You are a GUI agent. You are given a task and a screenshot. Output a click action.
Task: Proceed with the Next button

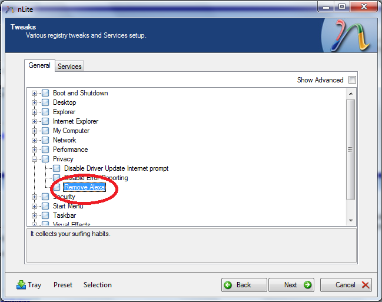[291, 285]
